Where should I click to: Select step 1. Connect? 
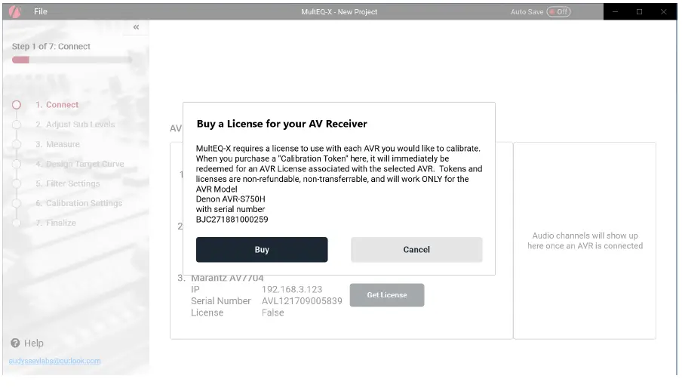(57, 105)
